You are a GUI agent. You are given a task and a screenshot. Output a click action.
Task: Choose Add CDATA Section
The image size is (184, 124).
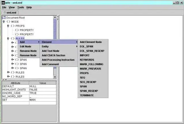pos(59,55)
